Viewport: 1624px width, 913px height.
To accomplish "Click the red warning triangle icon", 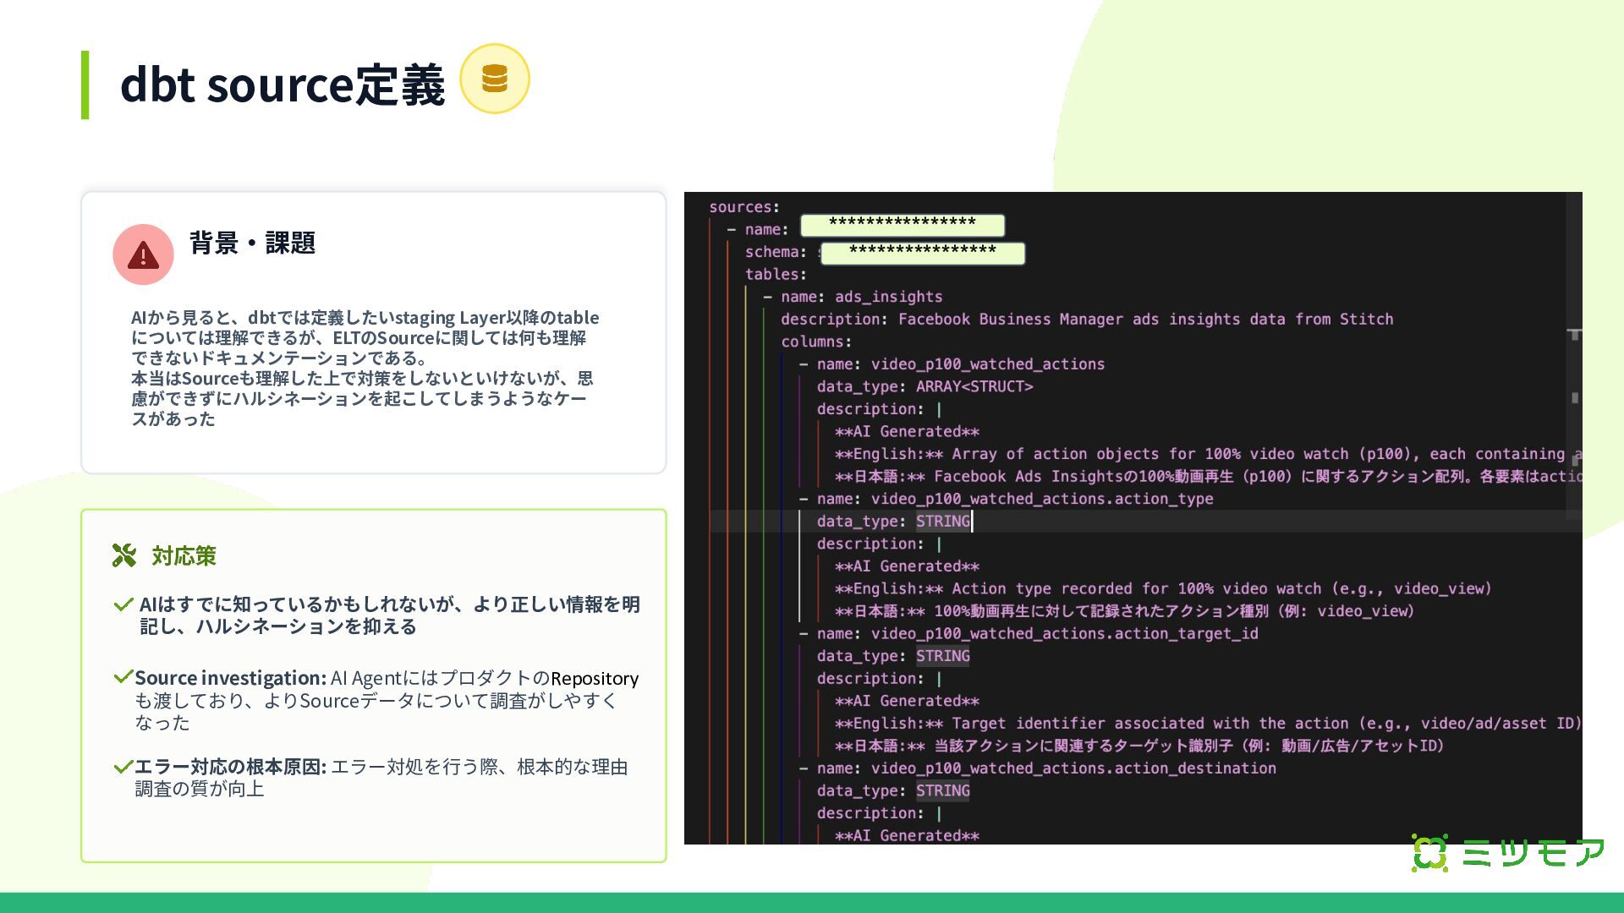I will (x=143, y=254).
